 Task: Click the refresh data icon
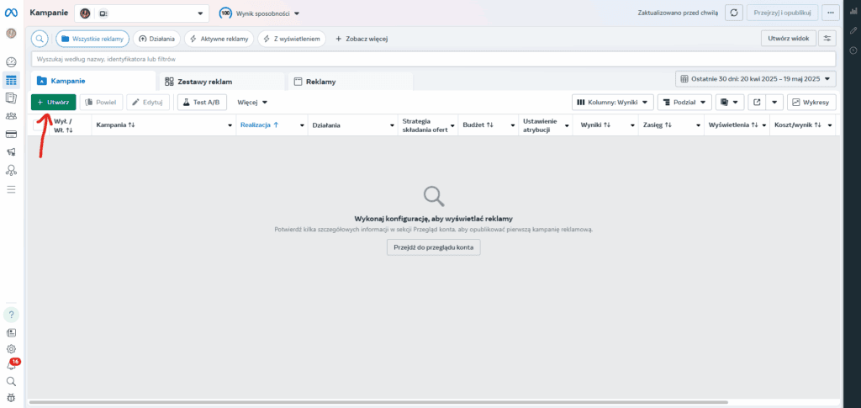[734, 13]
